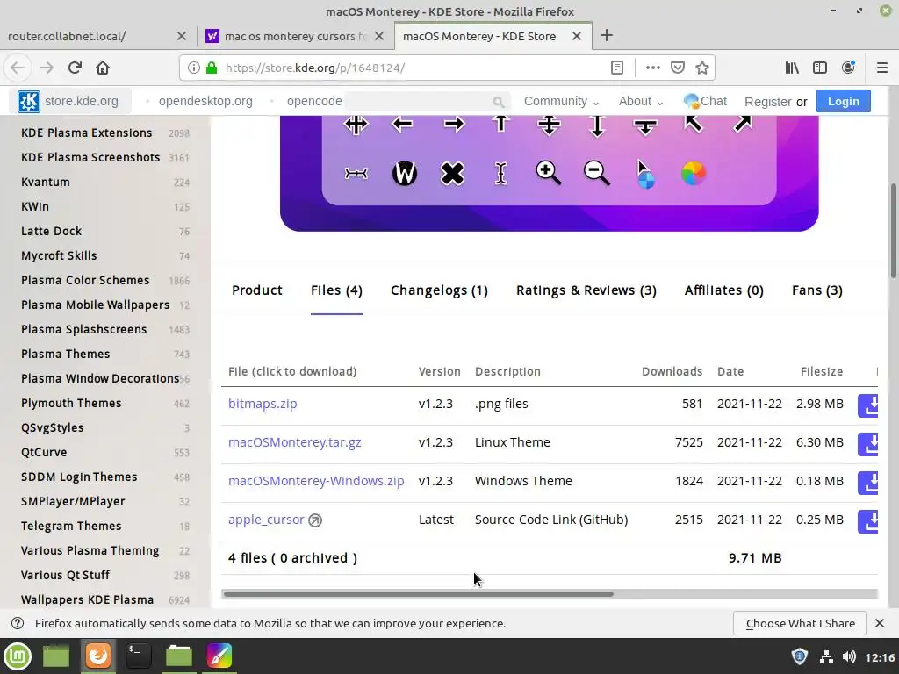The image size is (899, 674).
Task: Select the Files (4) tab
Action: pos(336,290)
